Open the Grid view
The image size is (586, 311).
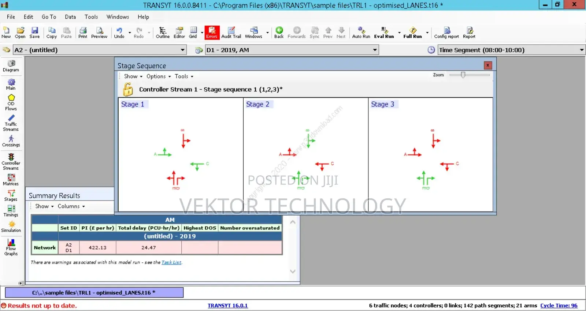click(193, 32)
